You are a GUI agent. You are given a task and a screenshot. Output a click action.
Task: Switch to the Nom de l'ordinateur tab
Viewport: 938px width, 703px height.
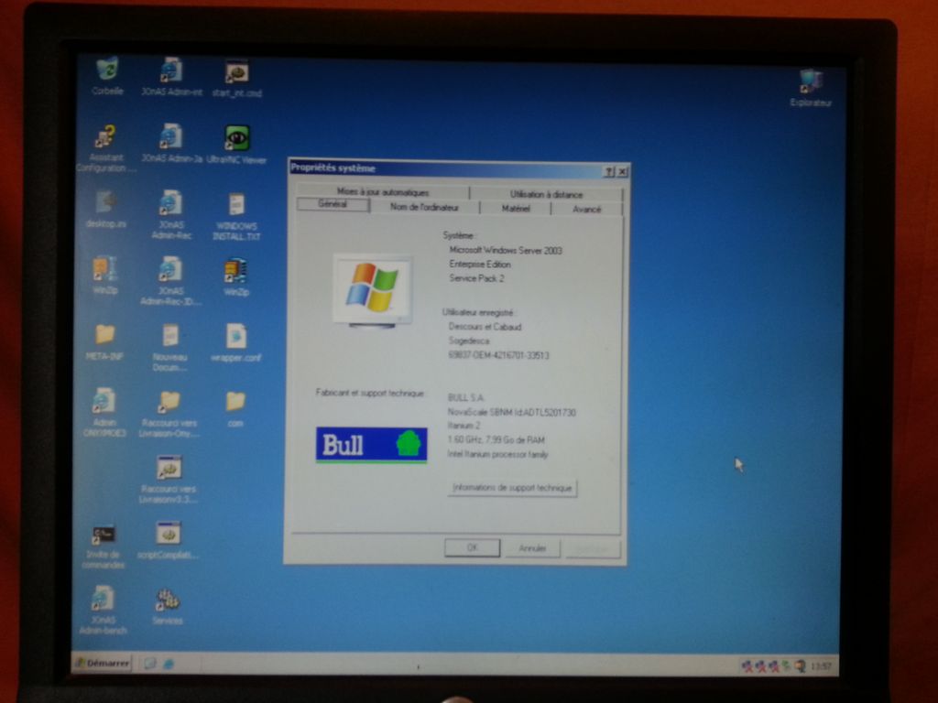[425, 208]
